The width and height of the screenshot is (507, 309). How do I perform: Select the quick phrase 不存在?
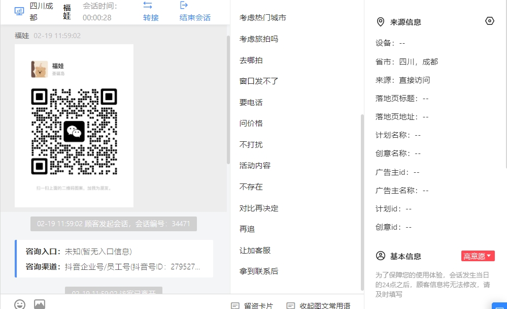[251, 187]
